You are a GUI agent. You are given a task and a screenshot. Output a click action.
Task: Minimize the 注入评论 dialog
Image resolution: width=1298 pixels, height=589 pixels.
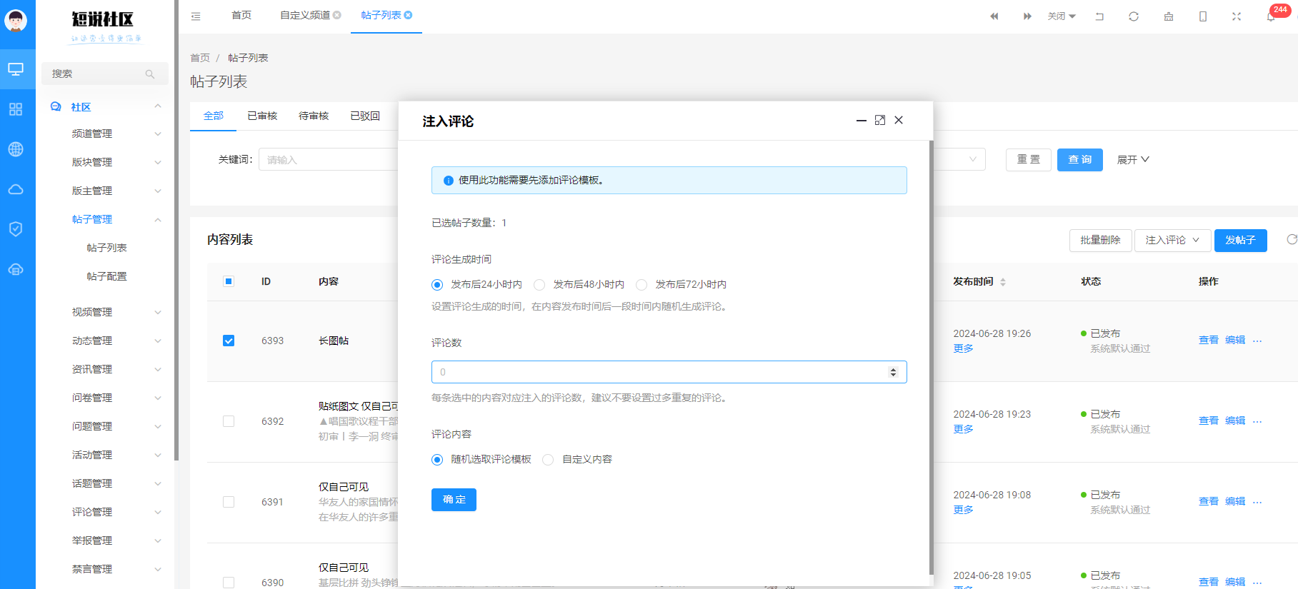click(862, 121)
